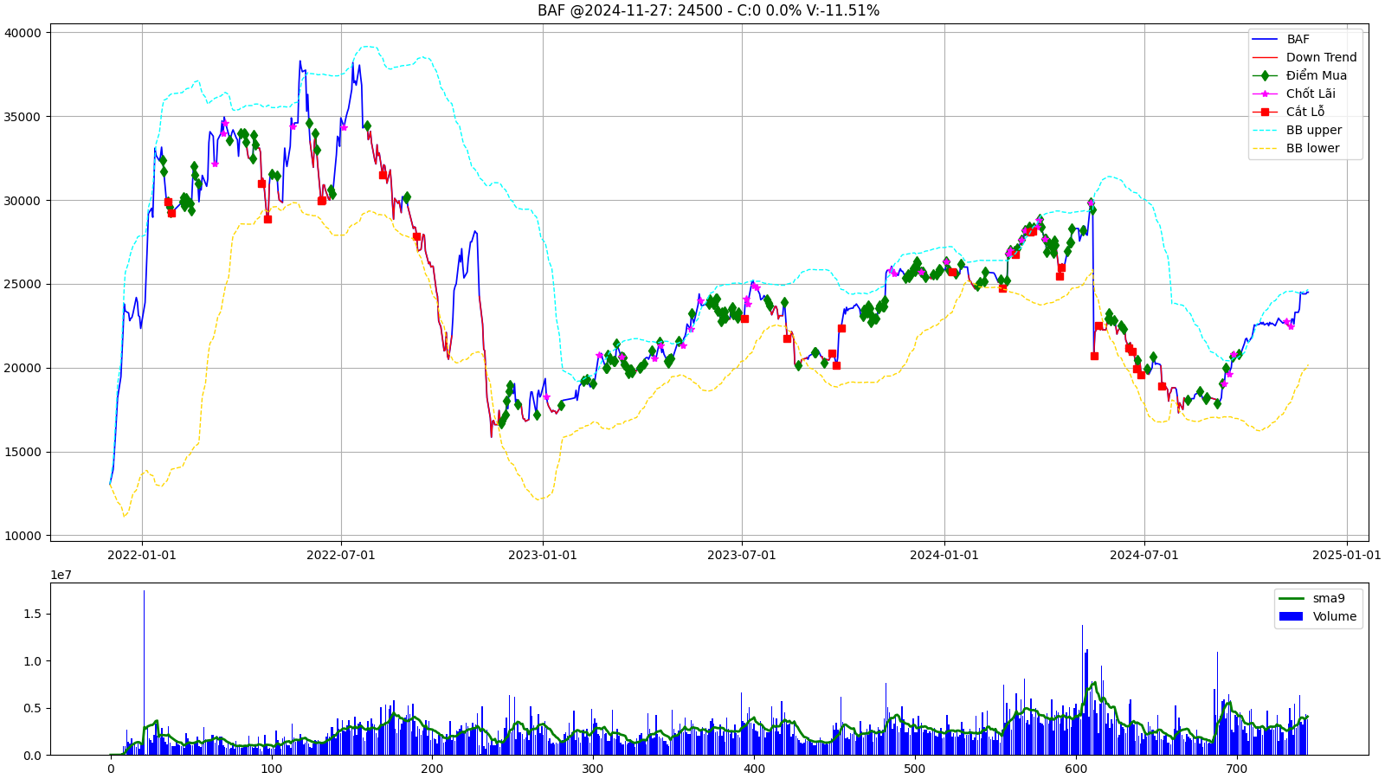Viewport: 1385px width, 779px height.
Task: Click the 2023-01-01 date tick label
Action: [x=543, y=555]
